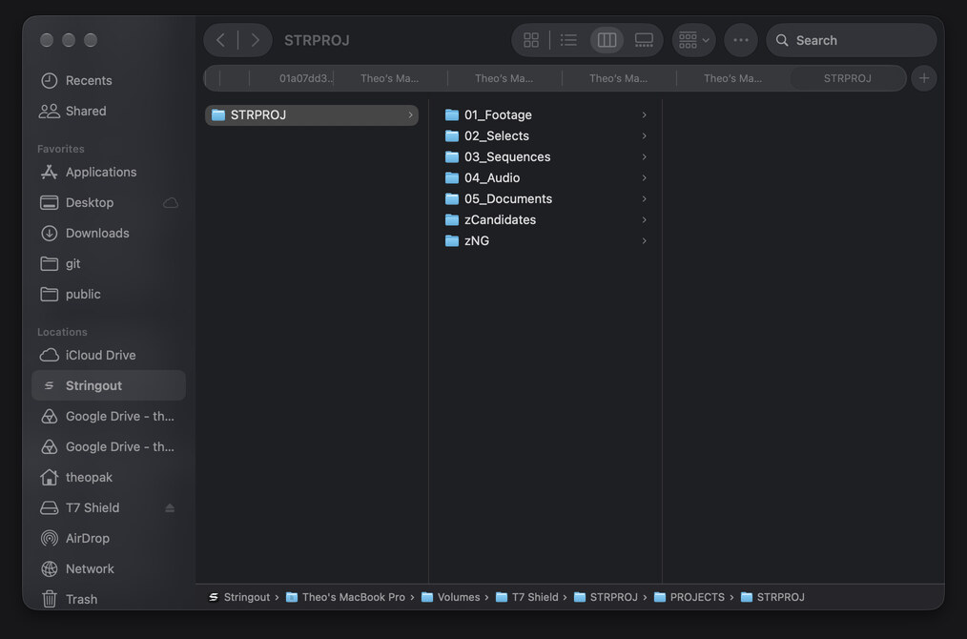Open Network in the sidebar
Viewport: 967px width, 639px height.
(x=109, y=568)
